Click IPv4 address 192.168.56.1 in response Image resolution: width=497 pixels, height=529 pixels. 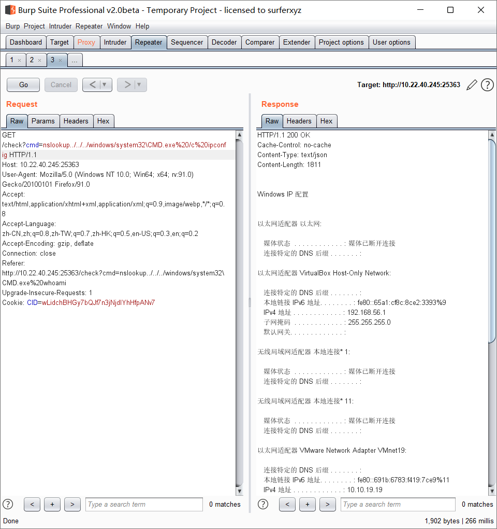click(x=367, y=312)
